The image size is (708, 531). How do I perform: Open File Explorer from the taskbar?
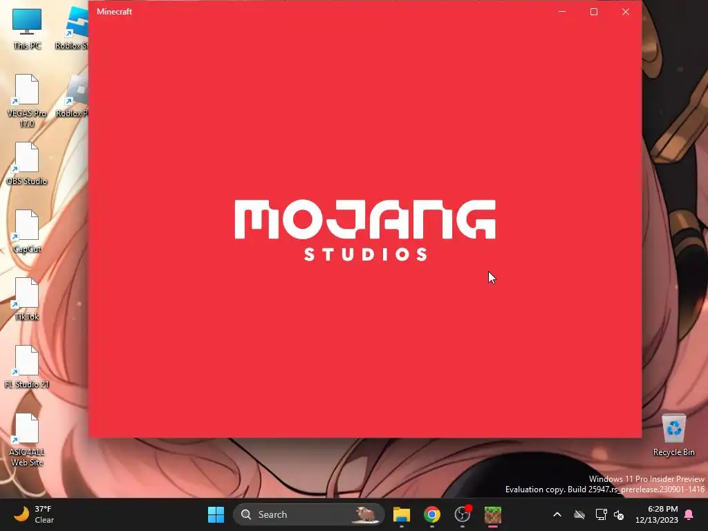(x=402, y=514)
